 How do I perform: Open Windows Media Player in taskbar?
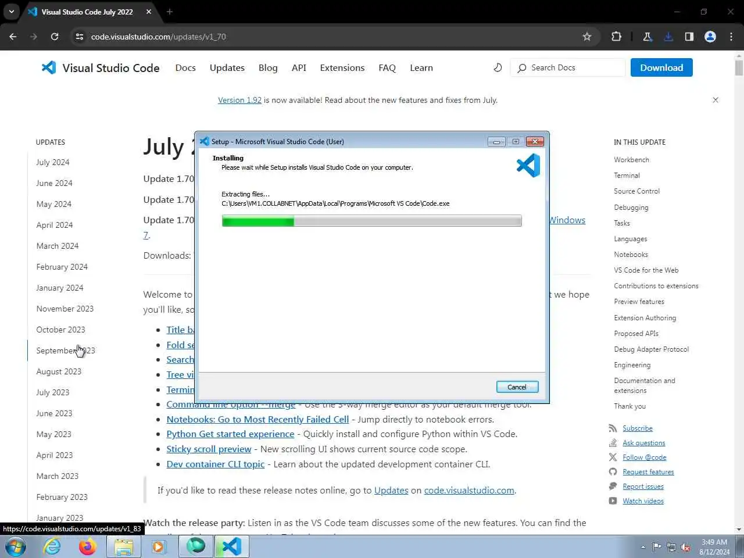(159, 547)
